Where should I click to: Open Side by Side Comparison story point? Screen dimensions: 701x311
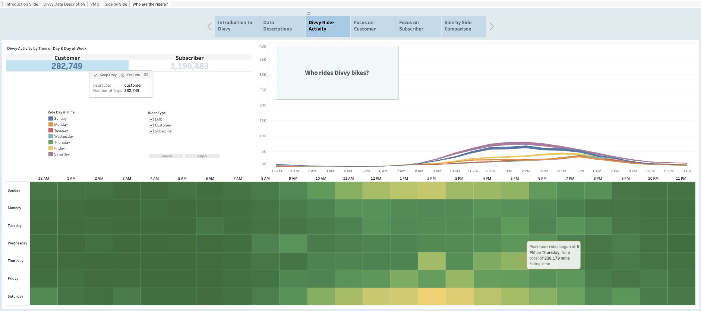[464, 26]
